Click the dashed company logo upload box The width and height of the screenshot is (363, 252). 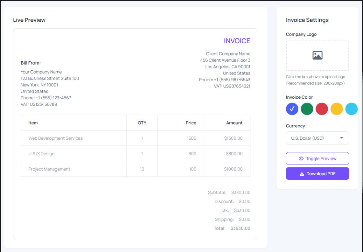(317, 55)
